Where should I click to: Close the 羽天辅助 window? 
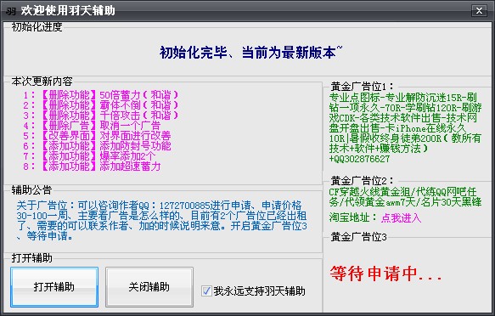pos(479,11)
